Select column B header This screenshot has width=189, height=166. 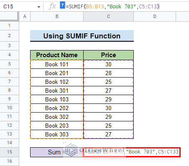point(57,16)
